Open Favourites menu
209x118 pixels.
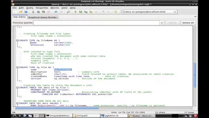coord(42,8)
